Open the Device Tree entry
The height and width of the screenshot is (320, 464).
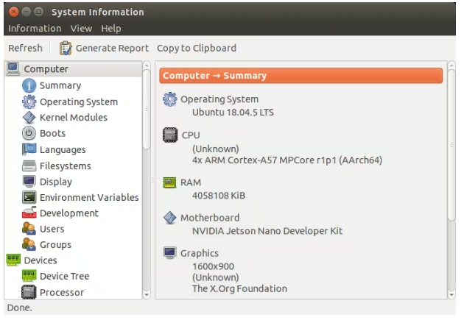pos(64,277)
